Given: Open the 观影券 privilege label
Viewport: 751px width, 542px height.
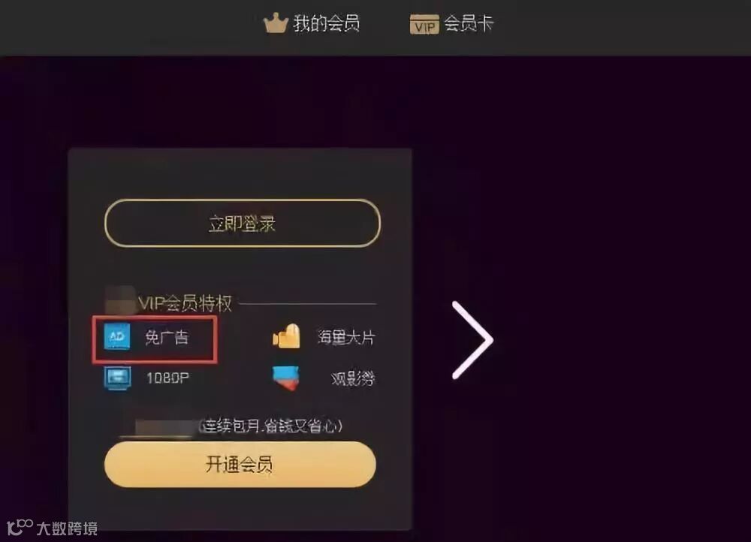Looking at the screenshot, I should (353, 379).
